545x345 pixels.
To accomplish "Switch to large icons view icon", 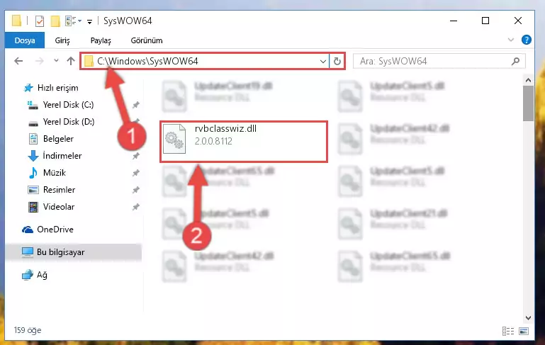I will coord(524,331).
